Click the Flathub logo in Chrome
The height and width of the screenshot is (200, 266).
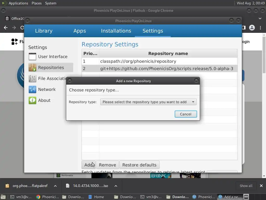[x=15, y=42]
